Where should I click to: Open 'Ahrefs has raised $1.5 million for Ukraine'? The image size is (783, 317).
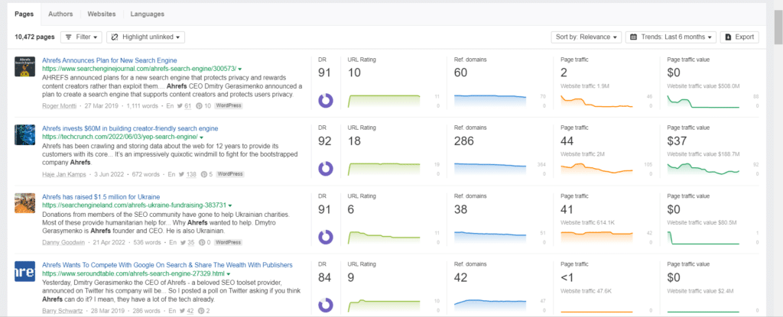[x=101, y=197]
